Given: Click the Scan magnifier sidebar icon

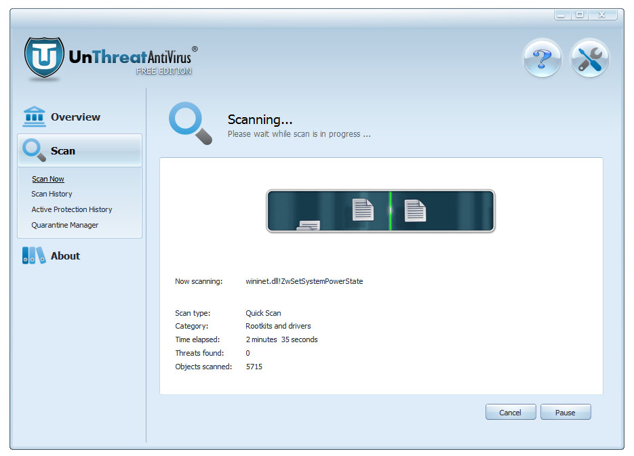Looking at the screenshot, I should [34, 150].
